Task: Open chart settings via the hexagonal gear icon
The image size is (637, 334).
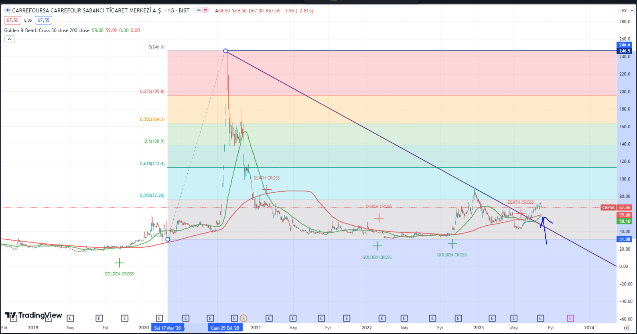Action: click(x=627, y=328)
